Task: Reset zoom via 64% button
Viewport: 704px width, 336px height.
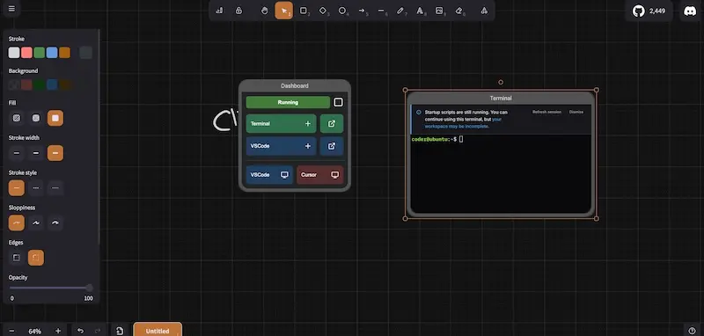Action: click(35, 331)
